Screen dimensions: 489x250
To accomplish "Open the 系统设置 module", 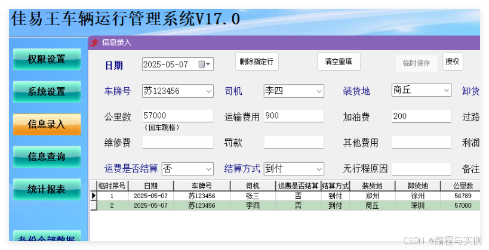I will click(47, 91).
